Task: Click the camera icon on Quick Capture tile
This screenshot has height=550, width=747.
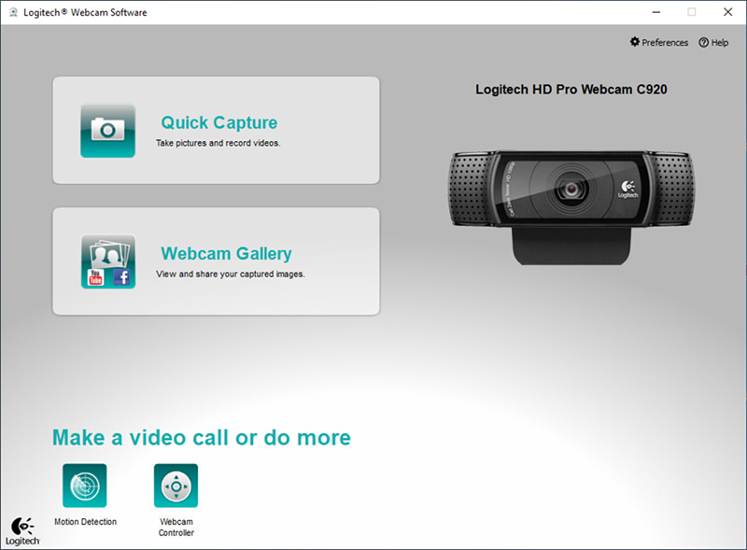Action: click(x=106, y=129)
